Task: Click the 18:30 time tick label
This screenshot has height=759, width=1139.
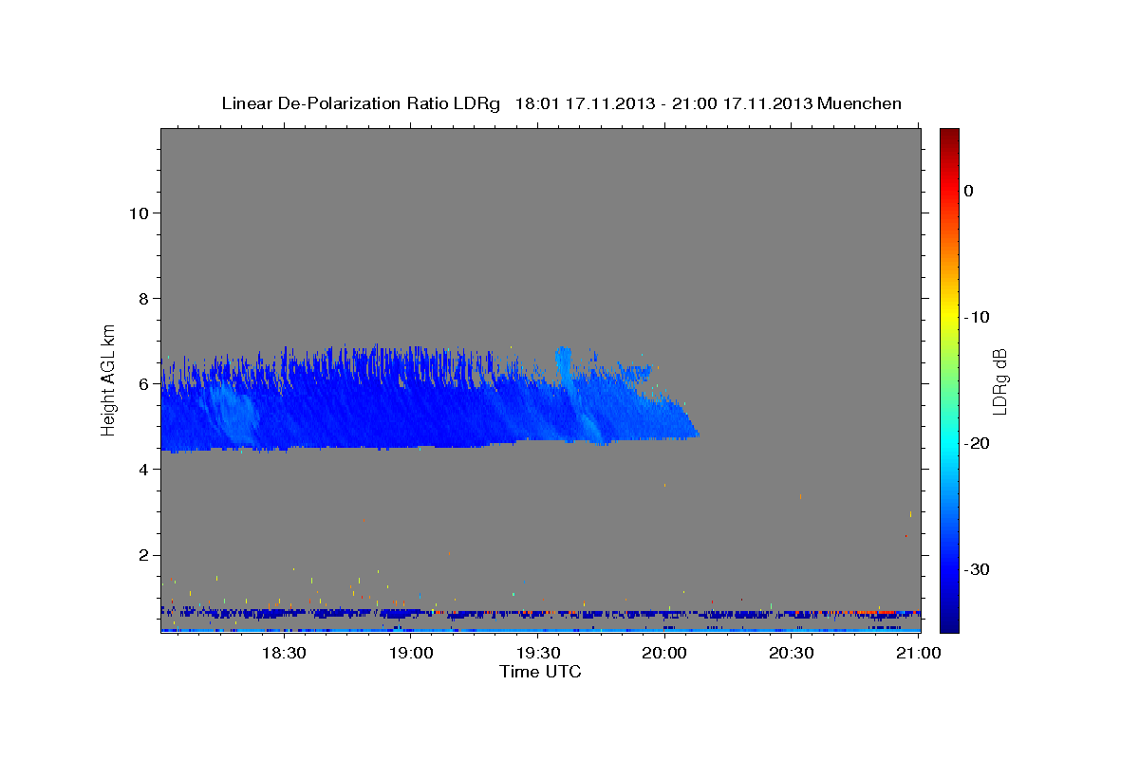Action: (x=283, y=653)
